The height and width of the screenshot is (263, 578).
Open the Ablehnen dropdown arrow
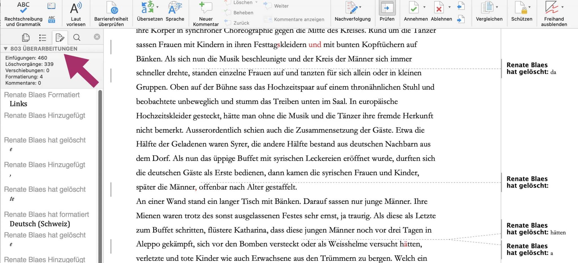point(449,7)
